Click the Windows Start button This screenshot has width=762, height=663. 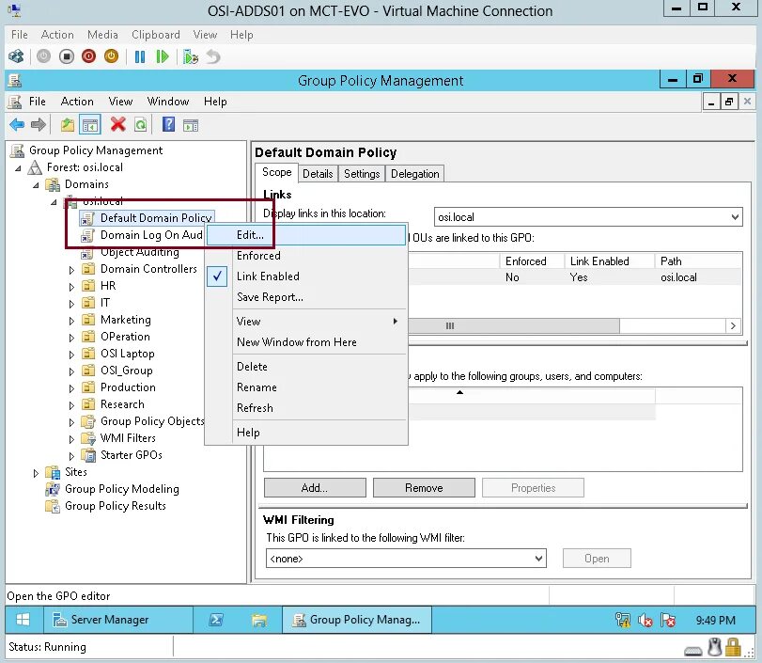coord(23,619)
